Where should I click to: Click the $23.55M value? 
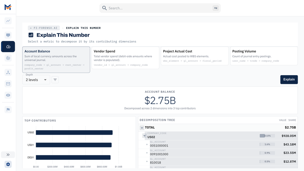[290, 153]
